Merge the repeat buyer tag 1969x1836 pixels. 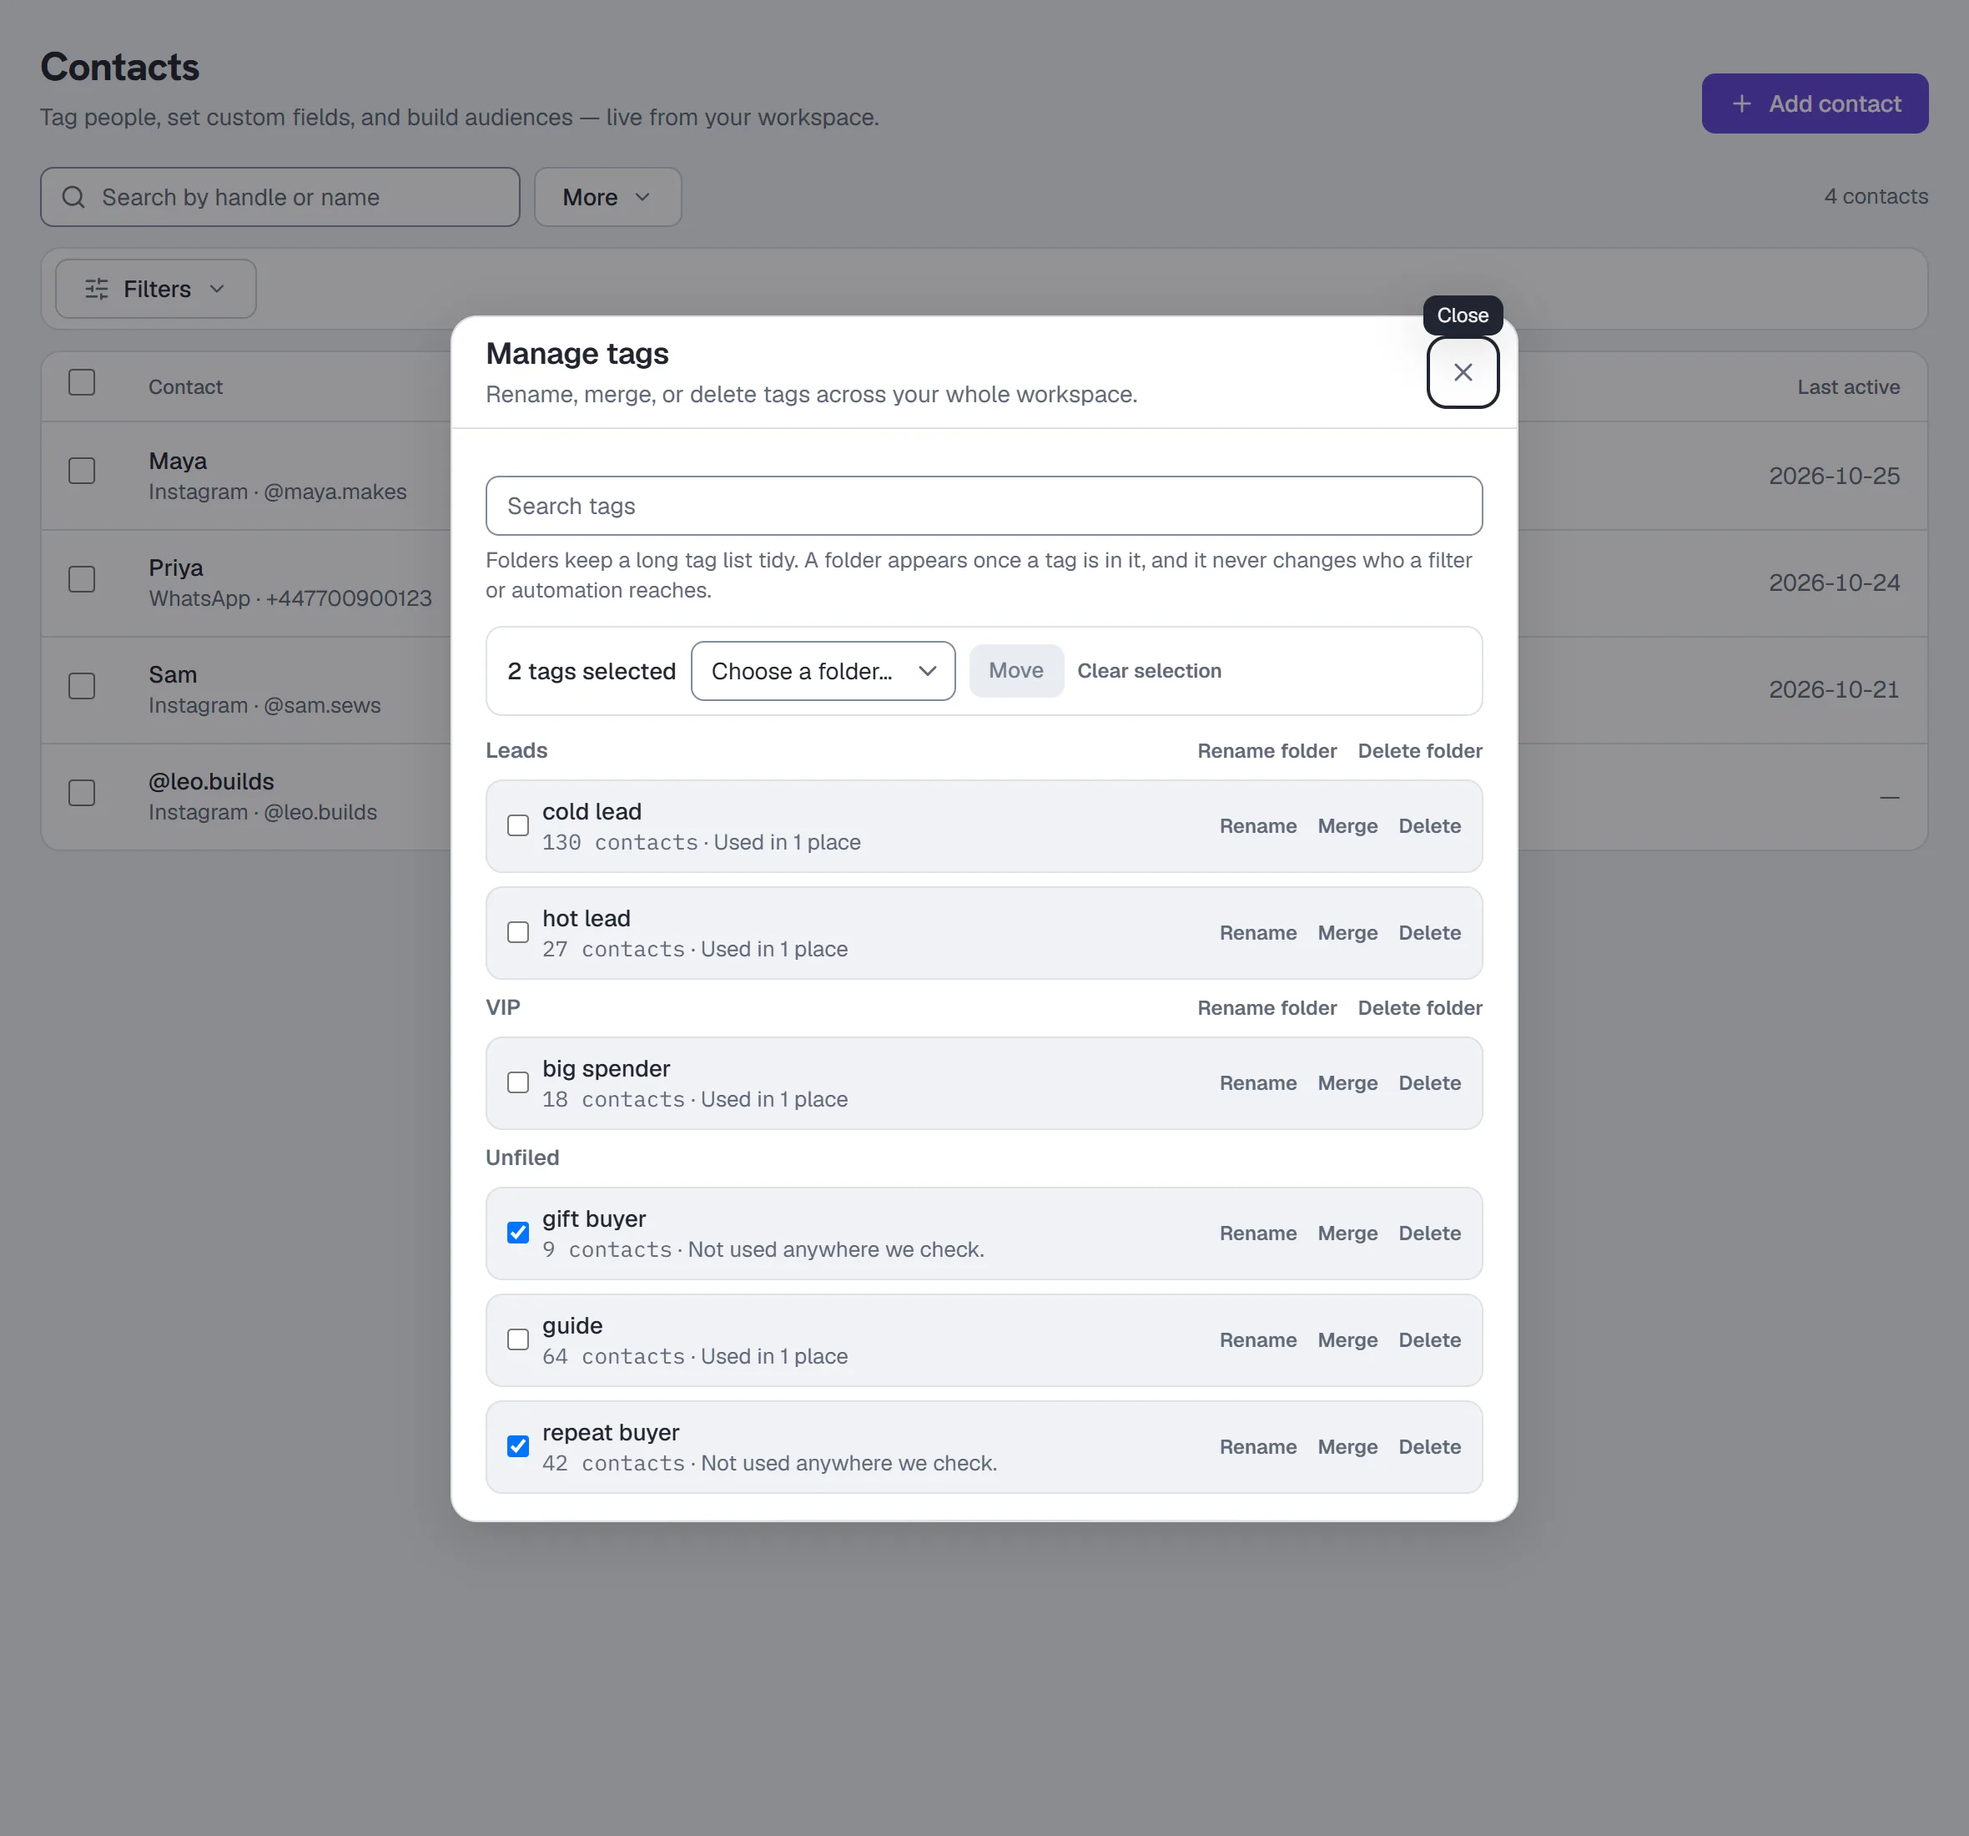(x=1347, y=1448)
